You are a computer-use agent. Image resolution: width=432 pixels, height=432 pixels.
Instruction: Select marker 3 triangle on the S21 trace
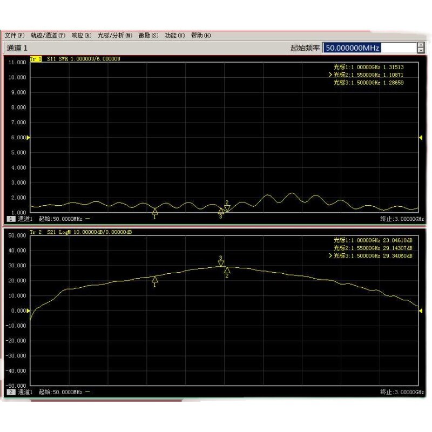[x=220, y=264]
